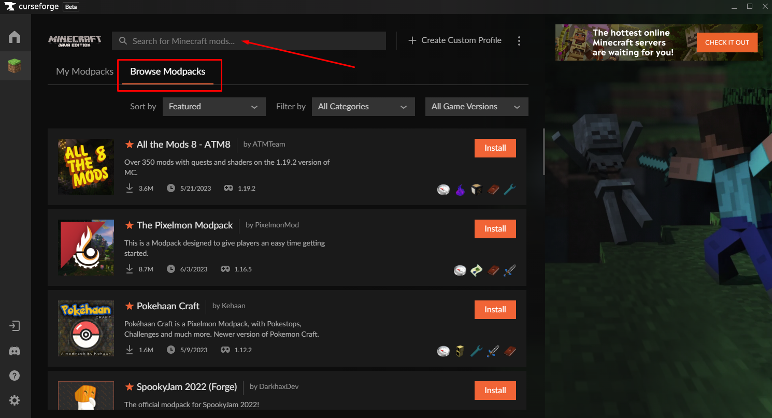
Task: Click the sword category icon on Pixelmon Modpack
Action: tap(510, 270)
